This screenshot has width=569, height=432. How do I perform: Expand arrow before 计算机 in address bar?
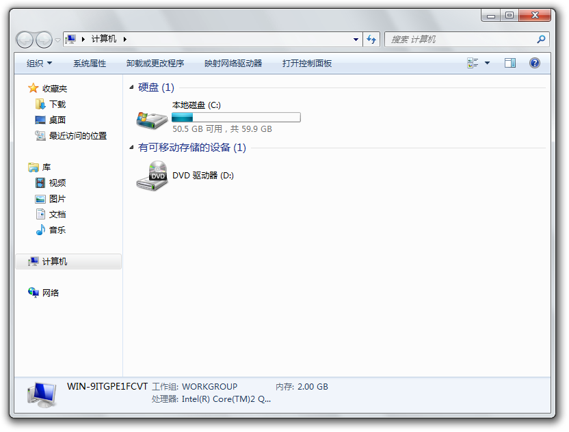83,39
